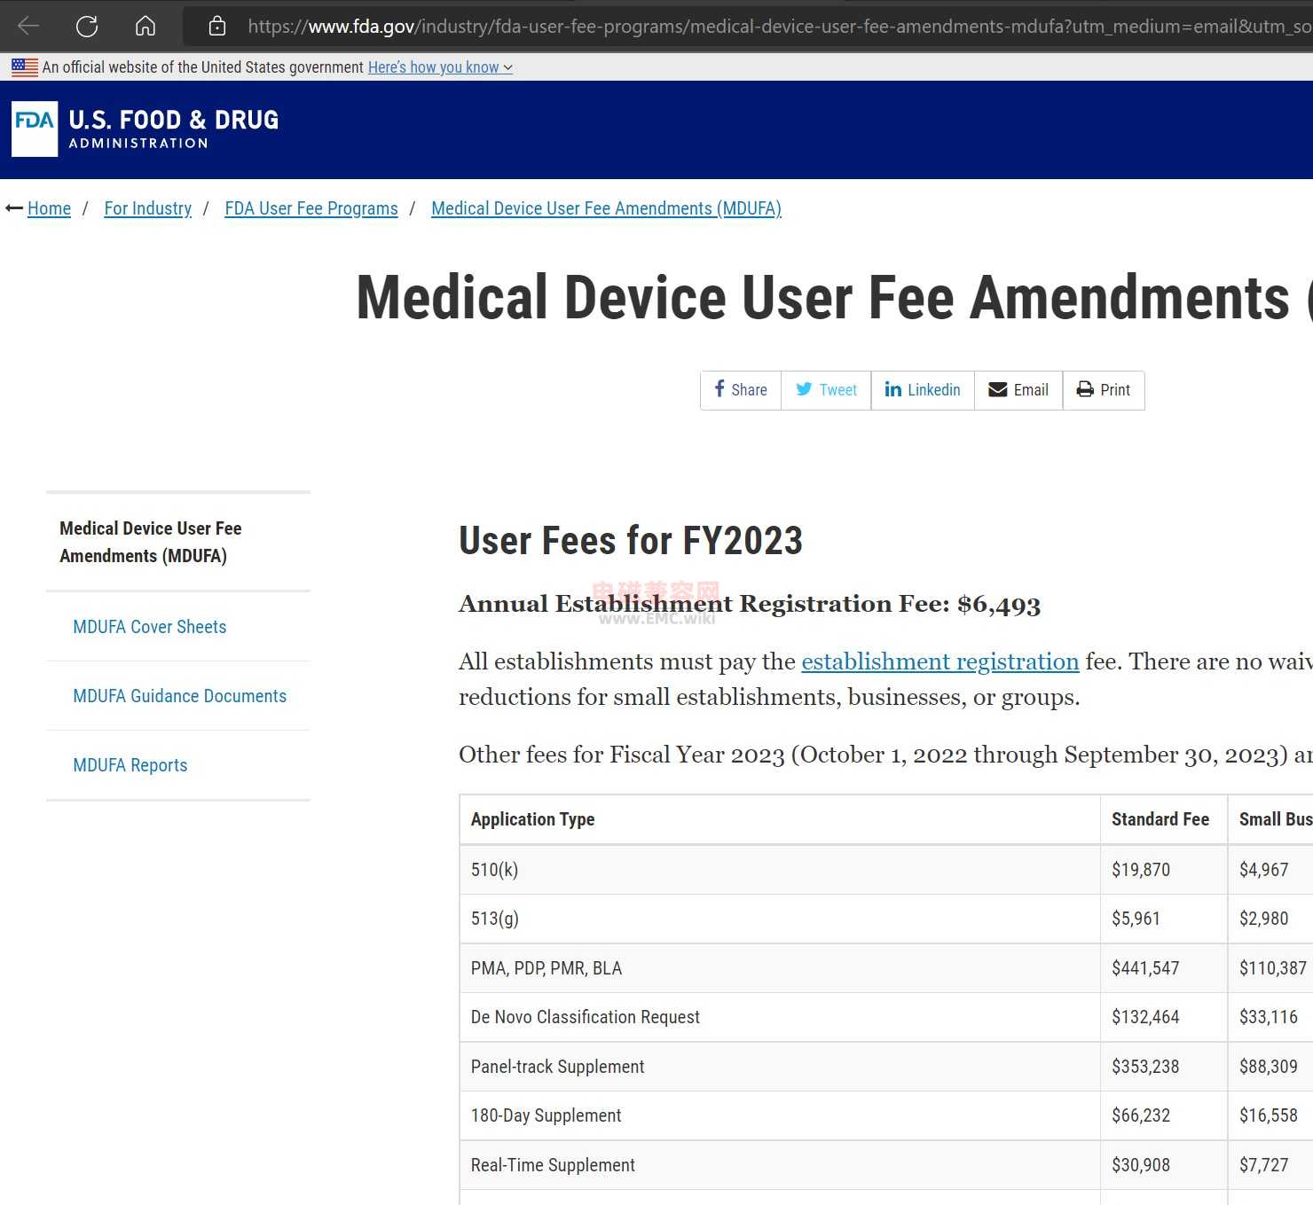
Task: Click the $16,558 small business fee cell
Action: click(x=1269, y=1115)
